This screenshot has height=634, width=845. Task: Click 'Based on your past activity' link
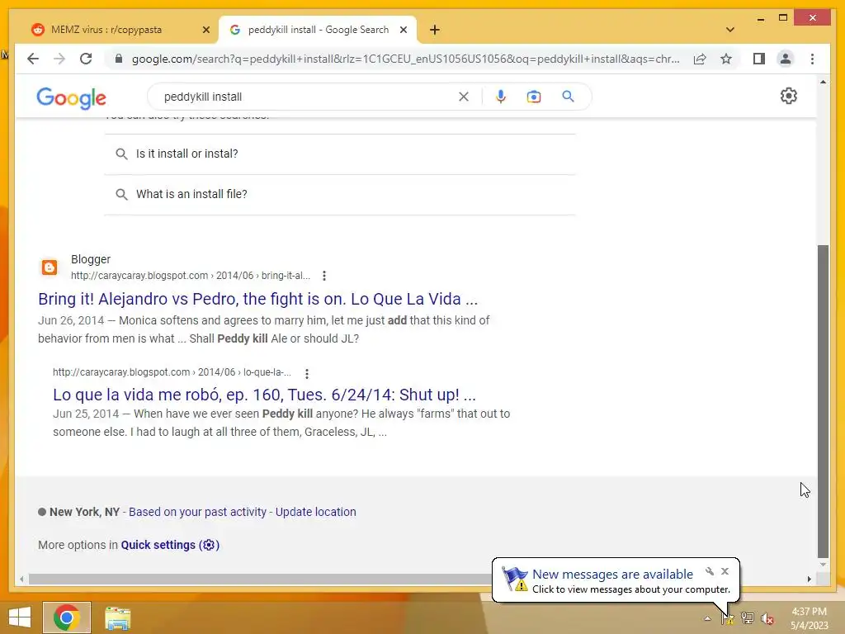[197, 512]
